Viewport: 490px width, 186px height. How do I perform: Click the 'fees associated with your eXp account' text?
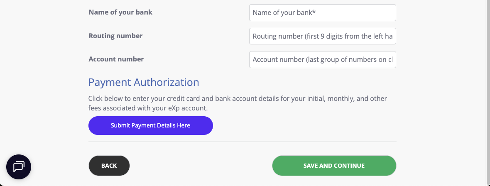[147, 108]
